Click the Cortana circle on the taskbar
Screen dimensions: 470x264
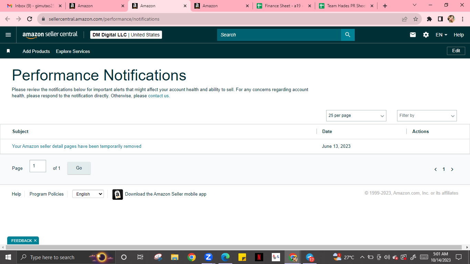124,257
